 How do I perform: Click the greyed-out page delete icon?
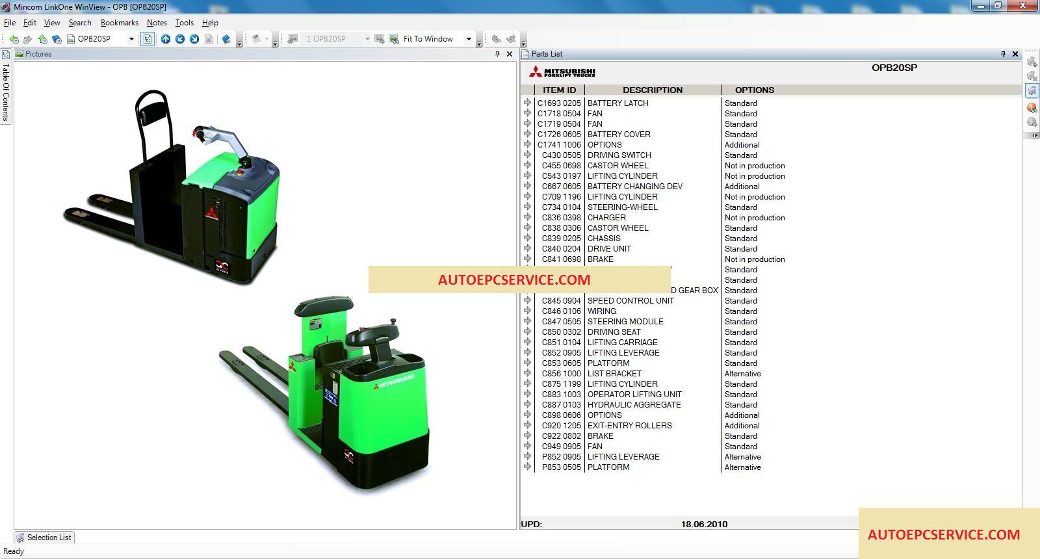click(x=209, y=39)
